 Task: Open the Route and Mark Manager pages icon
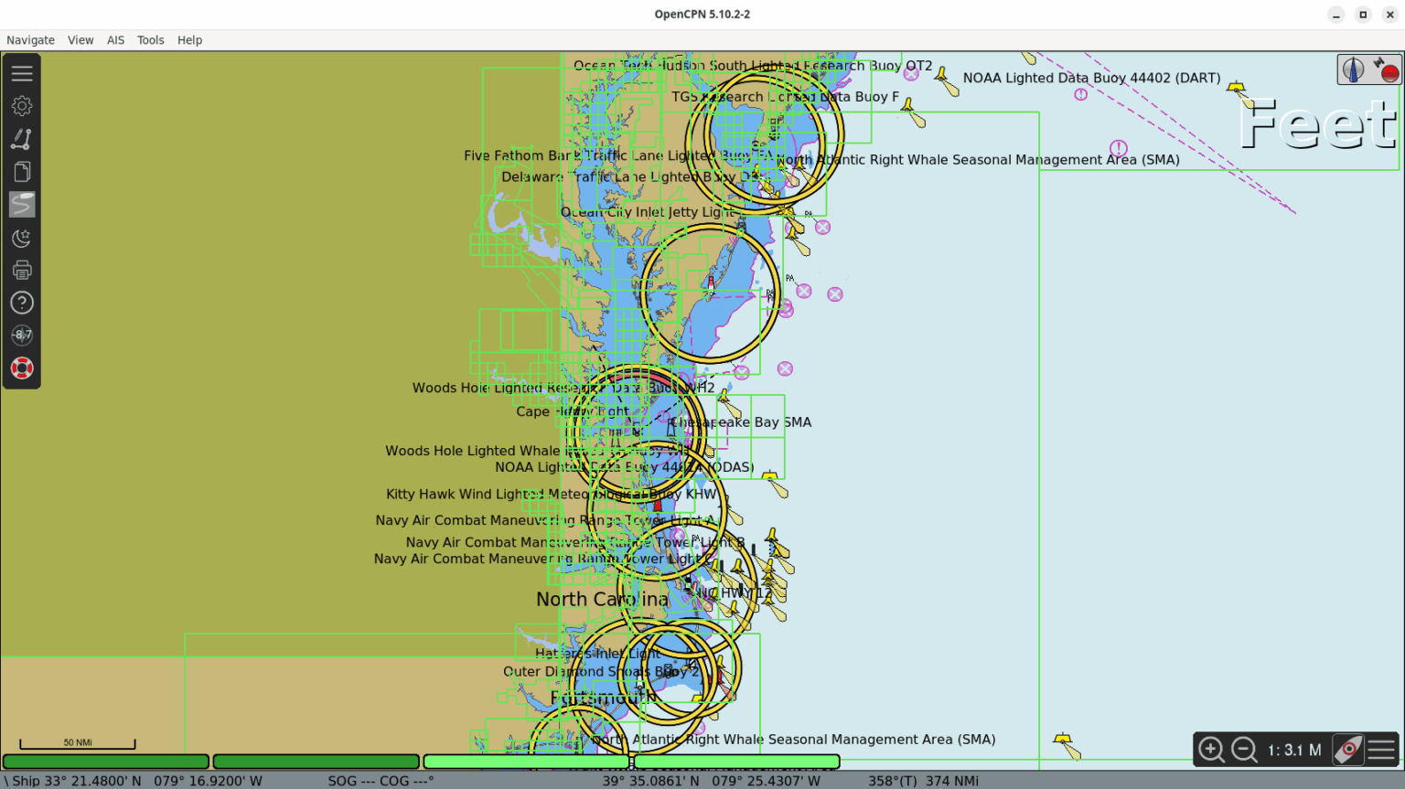pyautogui.click(x=22, y=172)
